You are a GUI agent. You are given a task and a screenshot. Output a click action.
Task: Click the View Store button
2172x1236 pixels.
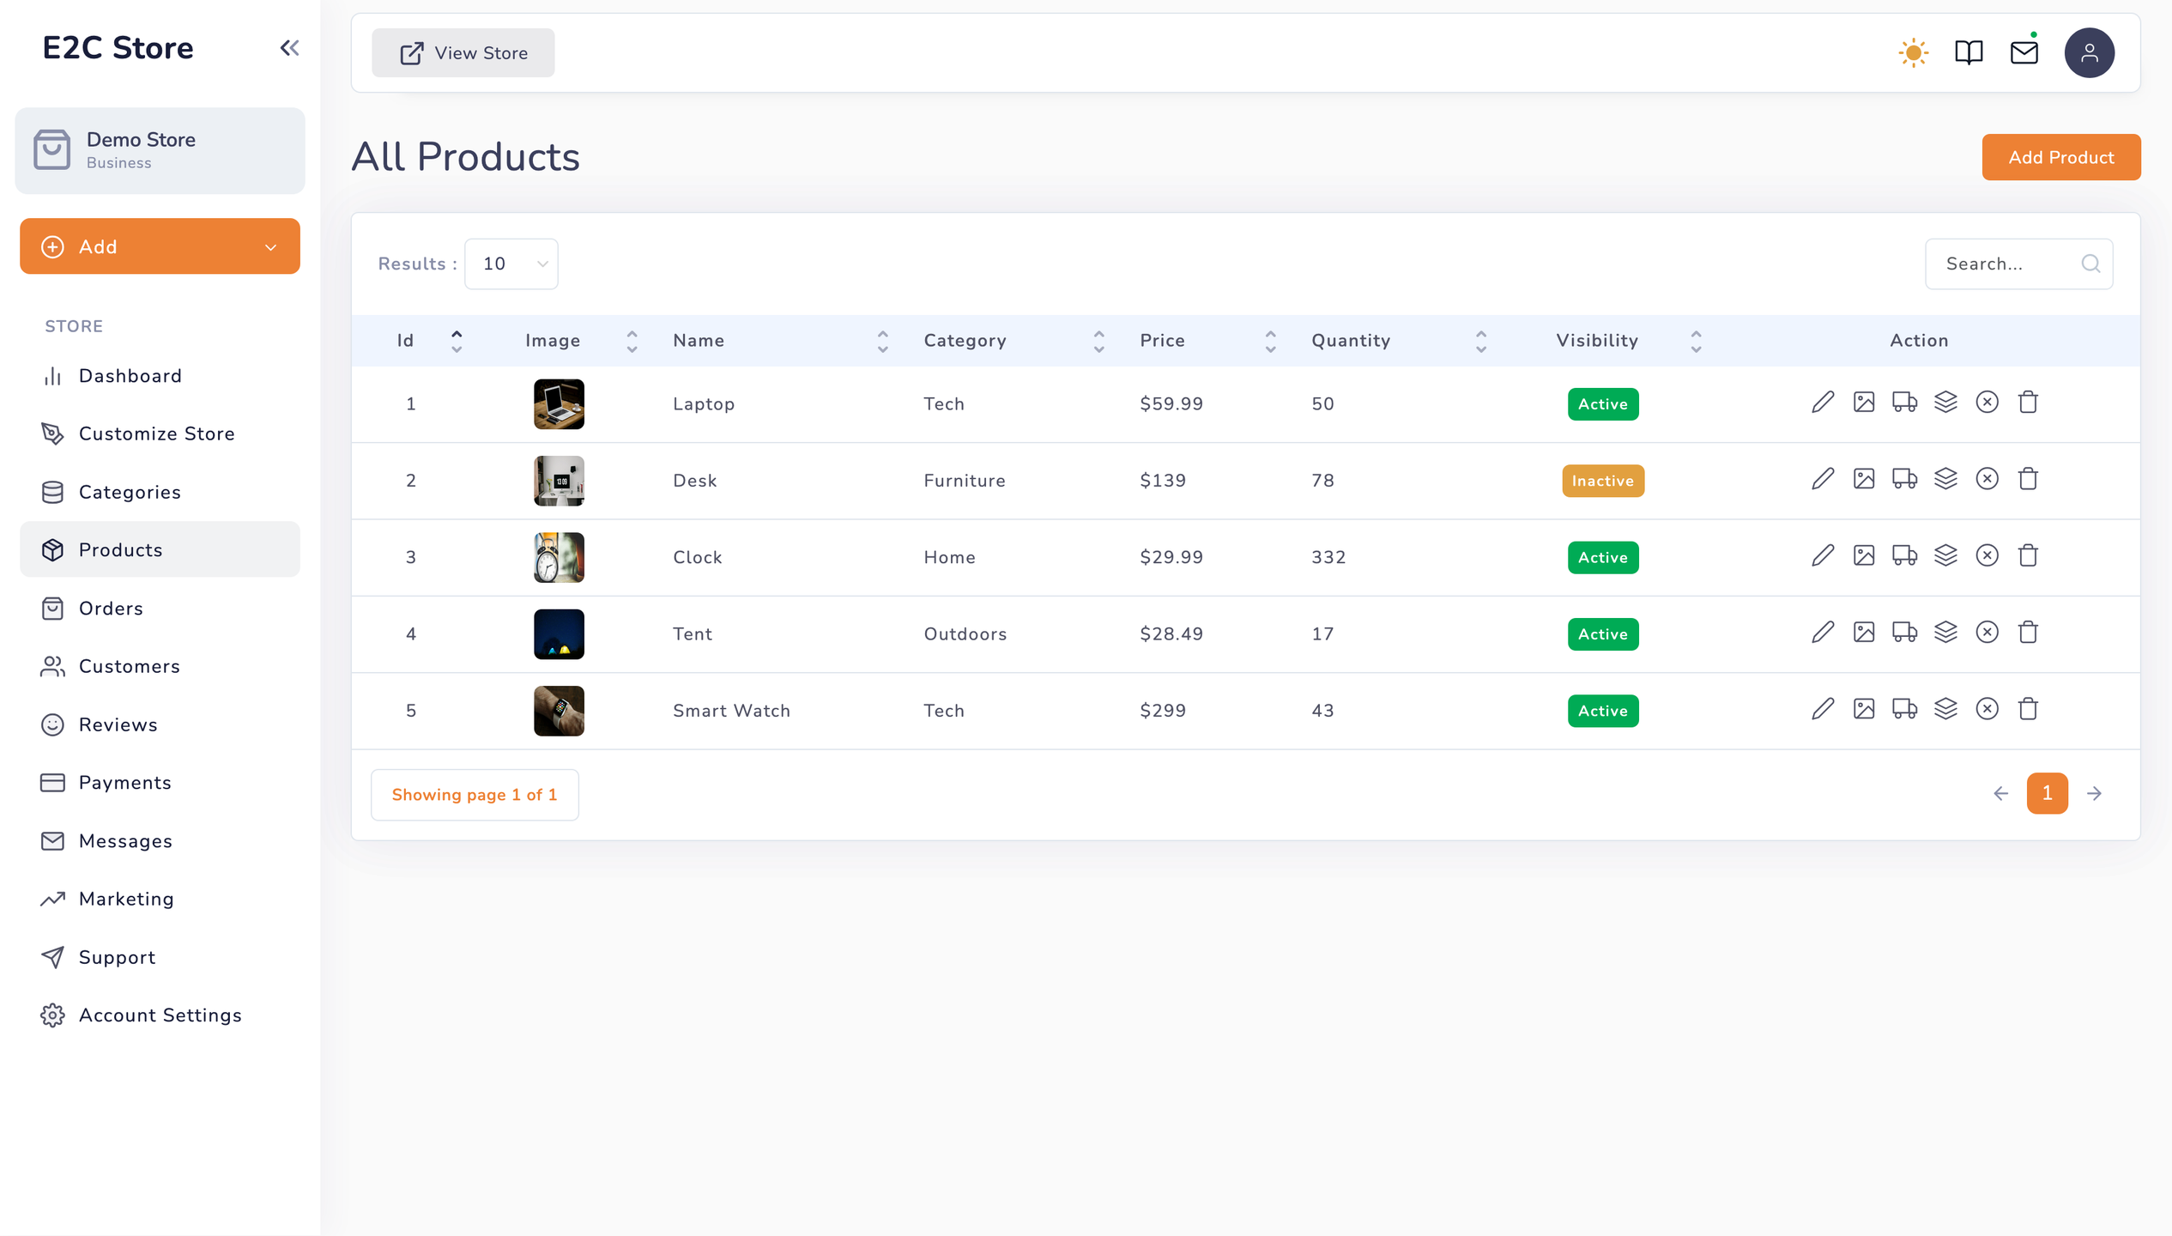[x=463, y=53]
